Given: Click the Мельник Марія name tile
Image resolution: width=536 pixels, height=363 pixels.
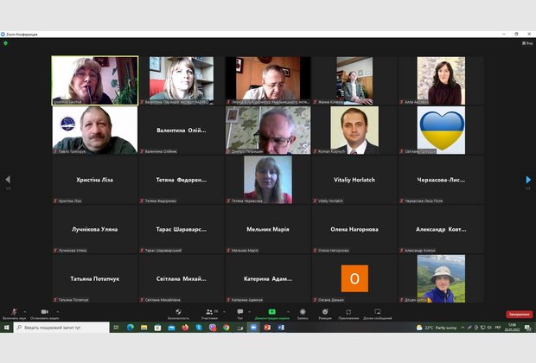Looking at the screenshot, I should [268, 229].
